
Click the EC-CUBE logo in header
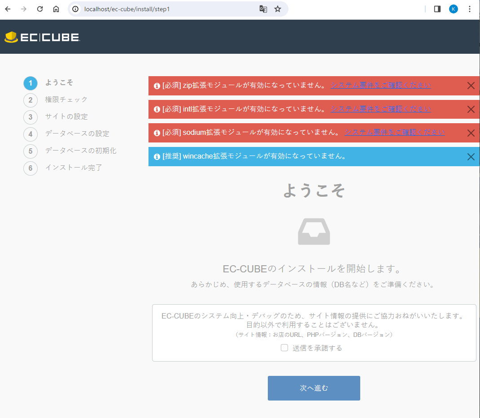click(42, 37)
